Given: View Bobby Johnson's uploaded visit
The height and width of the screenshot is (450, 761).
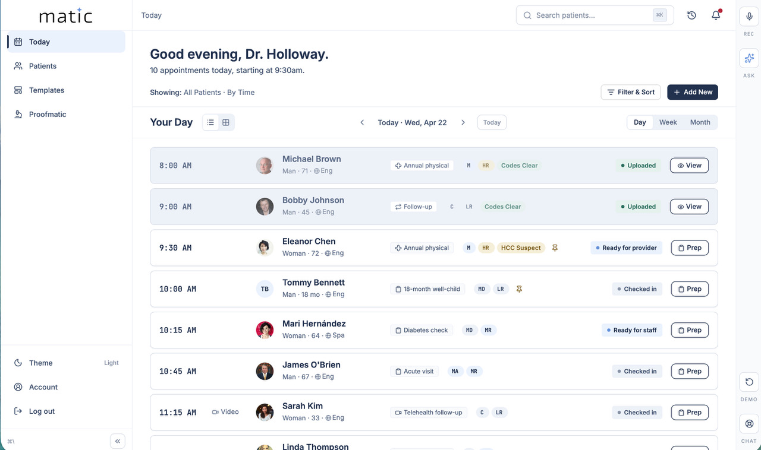Looking at the screenshot, I should 690,207.
